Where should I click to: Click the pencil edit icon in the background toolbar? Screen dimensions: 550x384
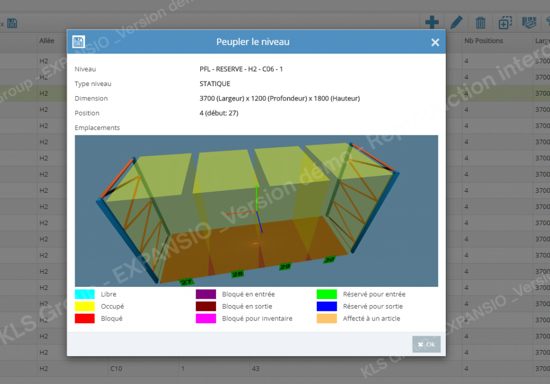tap(456, 23)
